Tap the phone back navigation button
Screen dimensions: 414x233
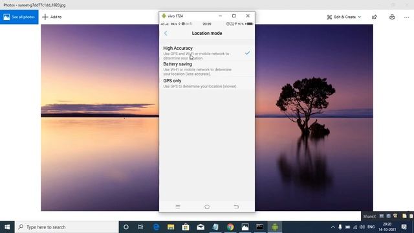click(236, 206)
